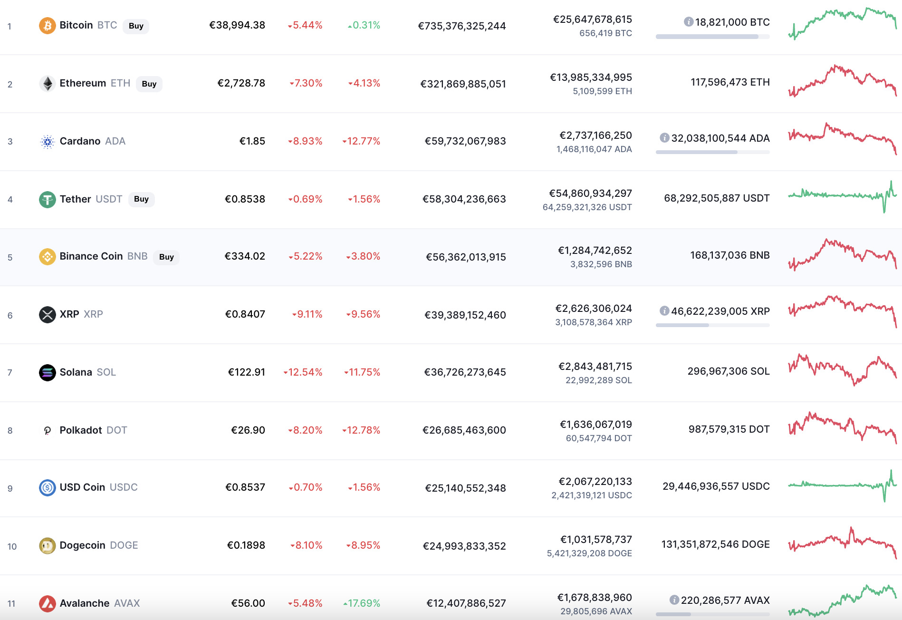This screenshot has height=620, width=902.
Task: Open the Ethereum coin page link
Action: (95, 83)
